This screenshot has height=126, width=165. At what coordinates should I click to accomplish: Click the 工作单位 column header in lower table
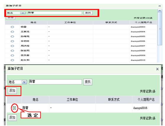[x=72, y=99]
